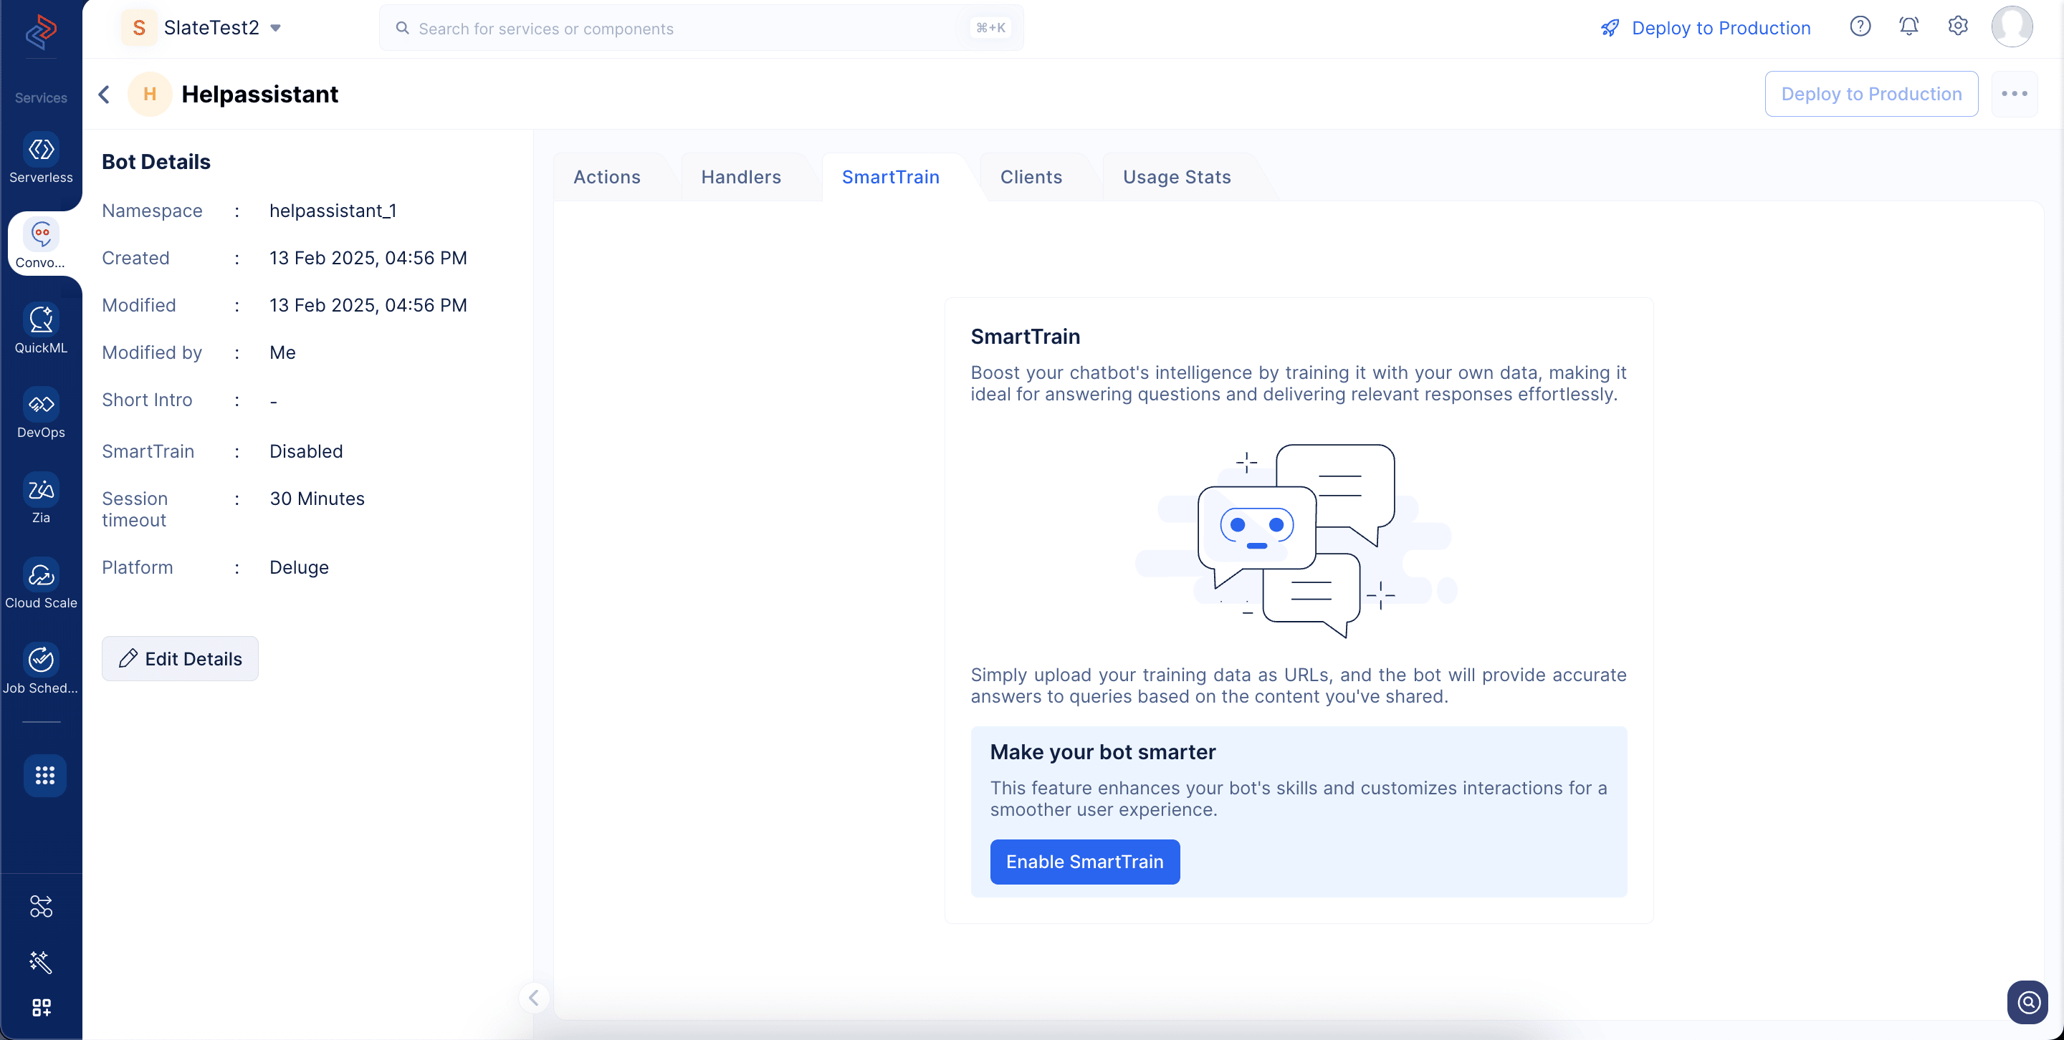This screenshot has width=2064, height=1040.
Task: Go back using the left arrow
Action: point(104,95)
